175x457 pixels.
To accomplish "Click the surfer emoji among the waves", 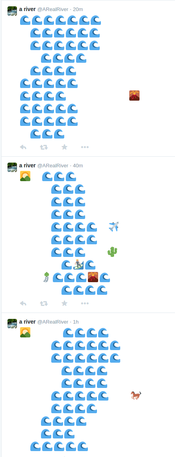I will (78, 265).
